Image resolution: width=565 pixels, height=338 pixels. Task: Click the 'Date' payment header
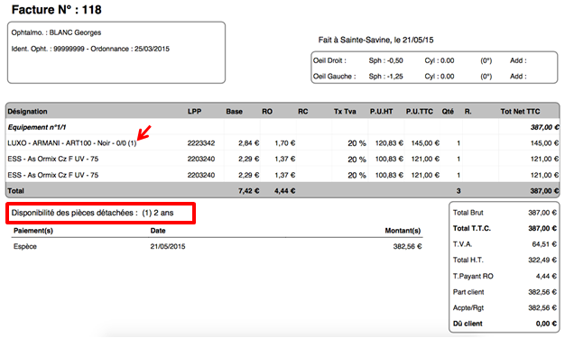(x=158, y=231)
